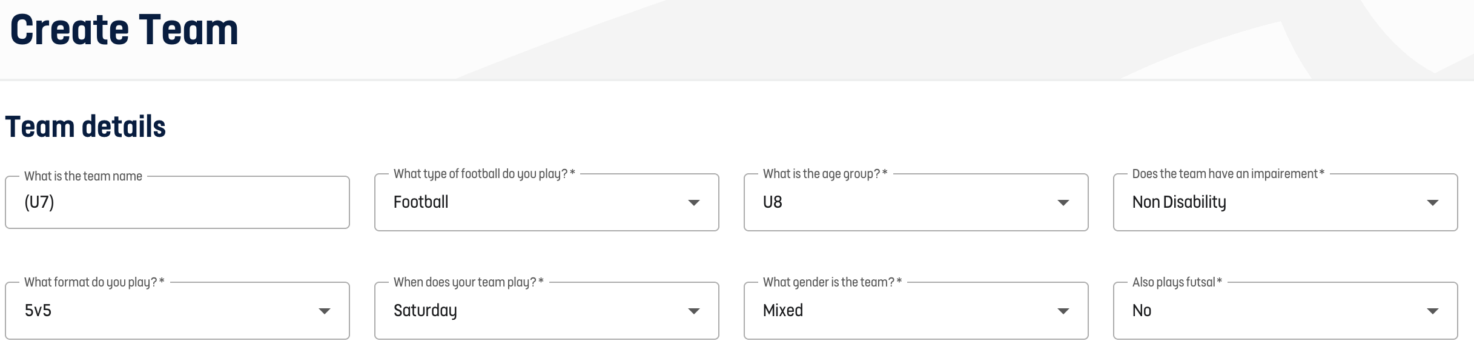Click the impairement dropdown arrow
The height and width of the screenshot is (361, 1474).
point(1433,203)
